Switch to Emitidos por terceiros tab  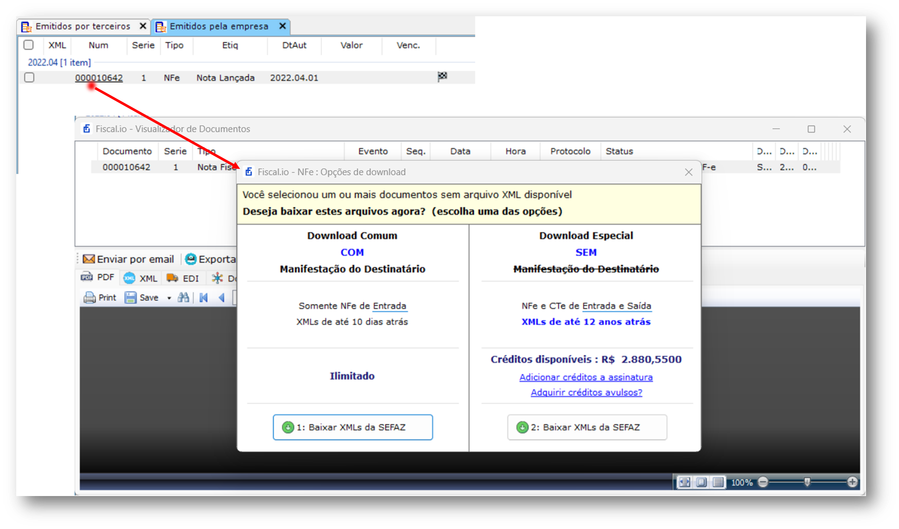coord(83,26)
